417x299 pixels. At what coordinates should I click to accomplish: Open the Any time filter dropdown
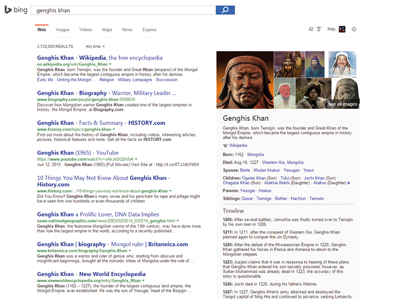(x=95, y=46)
